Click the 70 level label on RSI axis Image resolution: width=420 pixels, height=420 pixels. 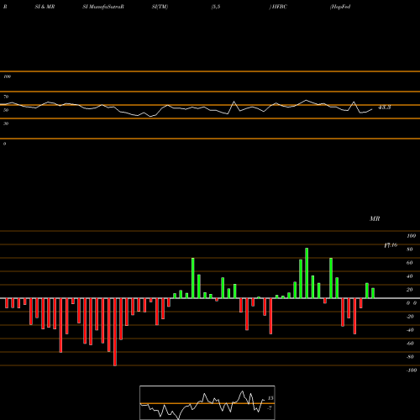[x=6, y=97]
